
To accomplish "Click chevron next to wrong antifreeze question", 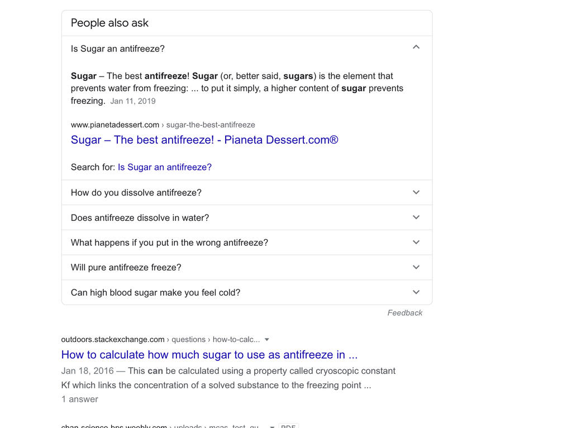I will [x=416, y=242].
